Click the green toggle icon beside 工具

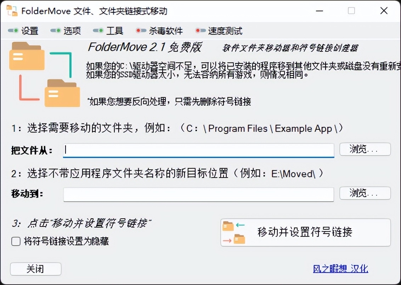coord(98,31)
